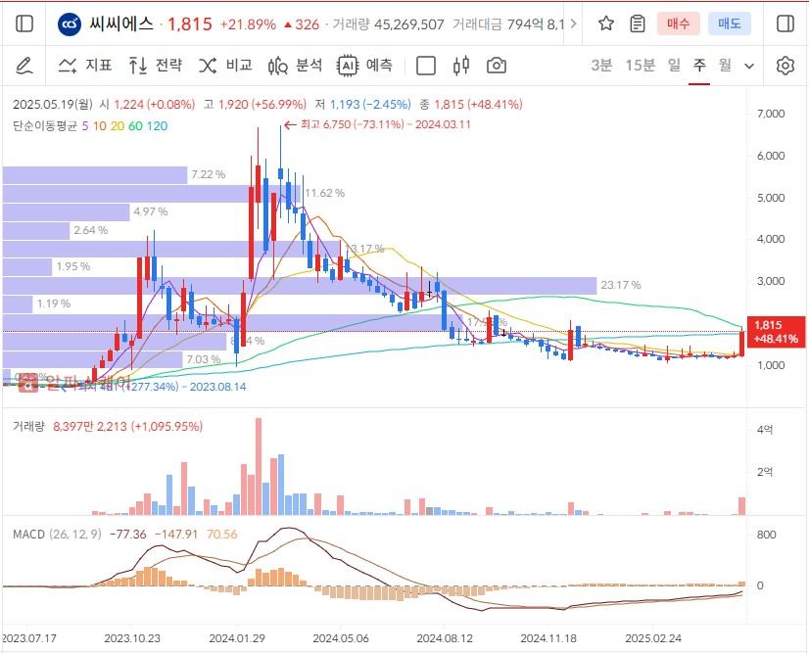The height and width of the screenshot is (654, 809).
Task: Change chart type with candlestick icon
Action: pos(461,66)
